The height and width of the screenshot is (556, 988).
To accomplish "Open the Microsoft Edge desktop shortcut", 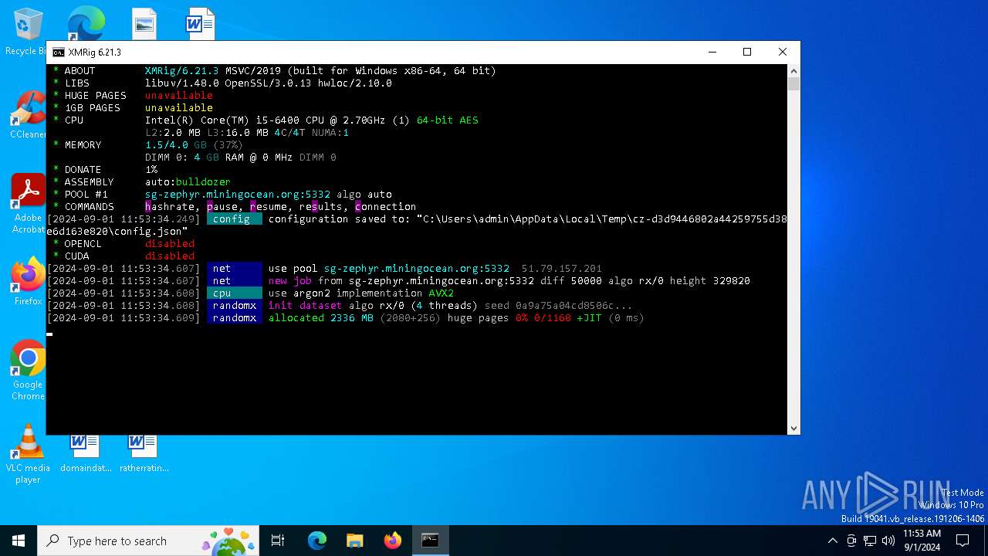I will pos(86,23).
